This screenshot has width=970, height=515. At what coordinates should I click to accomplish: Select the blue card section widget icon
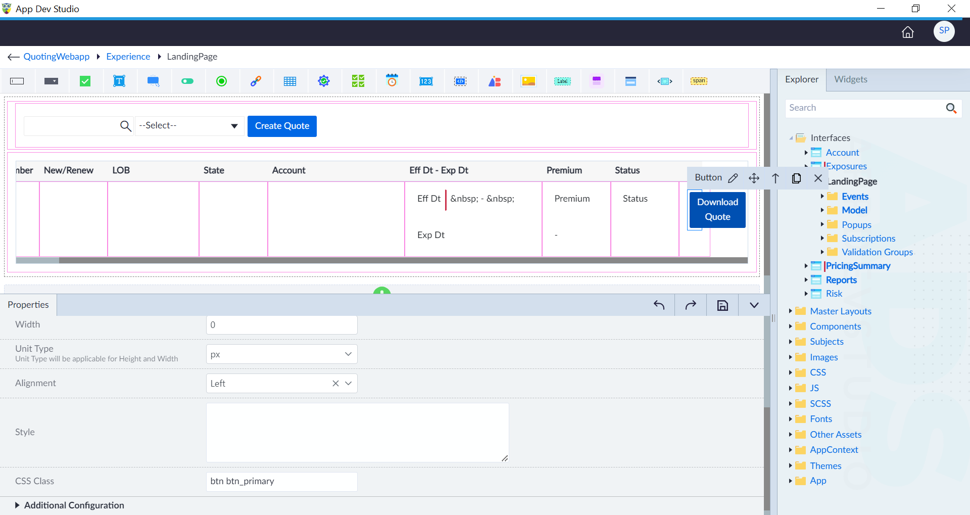pyautogui.click(x=630, y=81)
